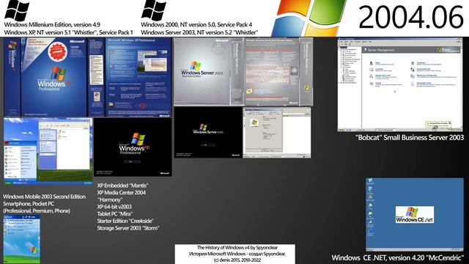This screenshot has width=469, height=264.
Task: Click the black Windows logo above Windows 2000
Action: pyautogui.click(x=154, y=10)
